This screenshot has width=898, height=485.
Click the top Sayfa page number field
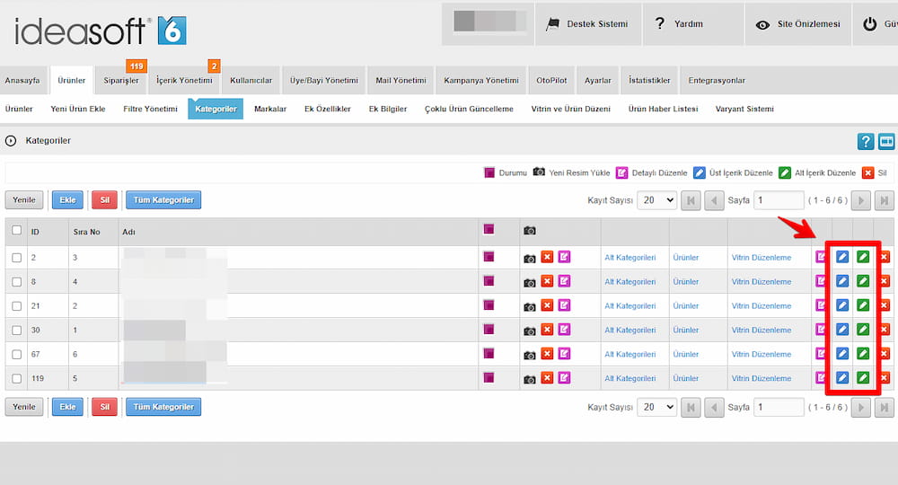click(779, 200)
